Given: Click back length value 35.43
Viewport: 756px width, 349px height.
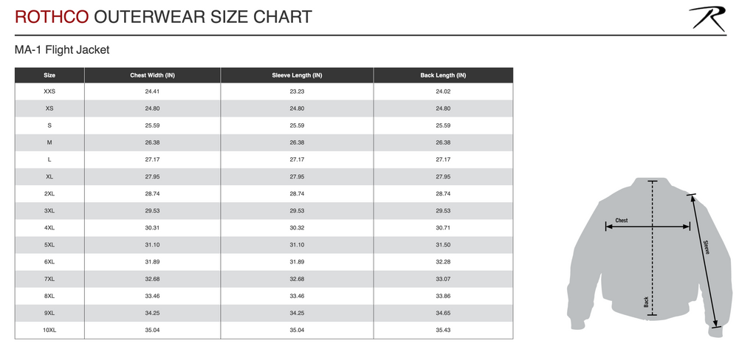Looking at the screenshot, I should tap(443, 330).
